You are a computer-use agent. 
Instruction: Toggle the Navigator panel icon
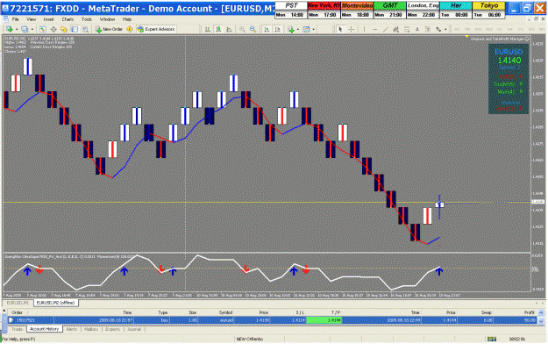pyautogui.click(x=64, y=29)
